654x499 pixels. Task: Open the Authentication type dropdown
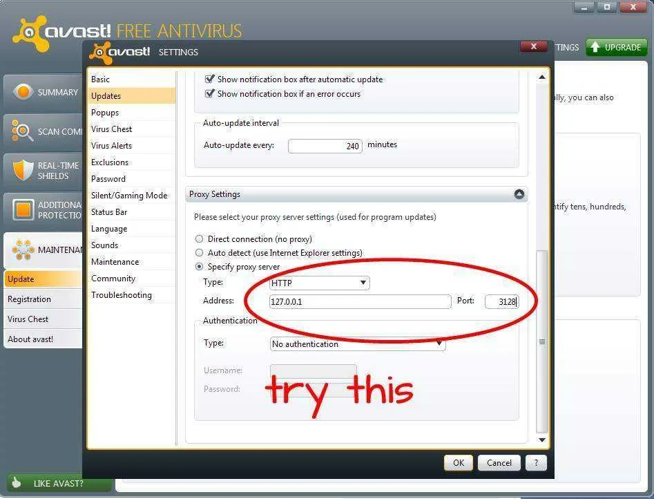358,343
